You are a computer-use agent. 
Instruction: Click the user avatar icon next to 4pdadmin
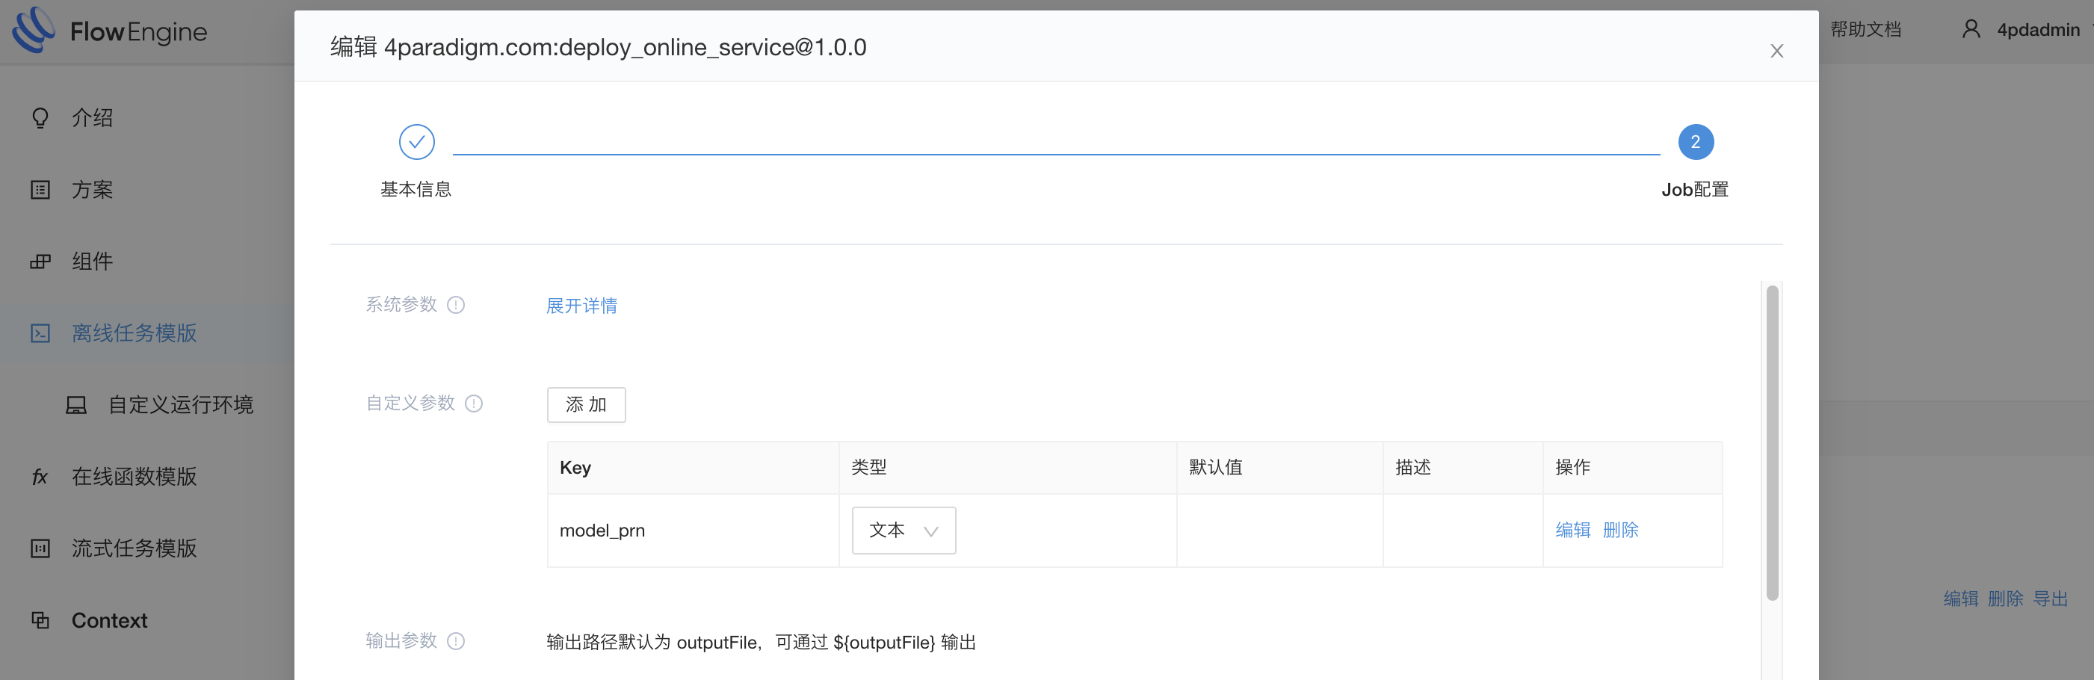pyautogui.click(x=1971, y=29)
